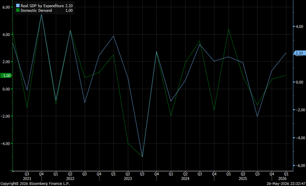Select the 'Domestic Demand' legend label
306x186 pixels.
[36, 10]
